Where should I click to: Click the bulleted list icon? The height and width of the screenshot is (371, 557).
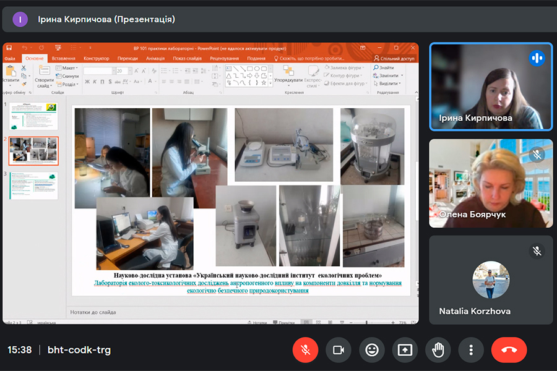click(165, 70)
